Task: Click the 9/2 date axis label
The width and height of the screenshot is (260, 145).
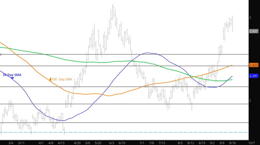Action: click(212, 143)
